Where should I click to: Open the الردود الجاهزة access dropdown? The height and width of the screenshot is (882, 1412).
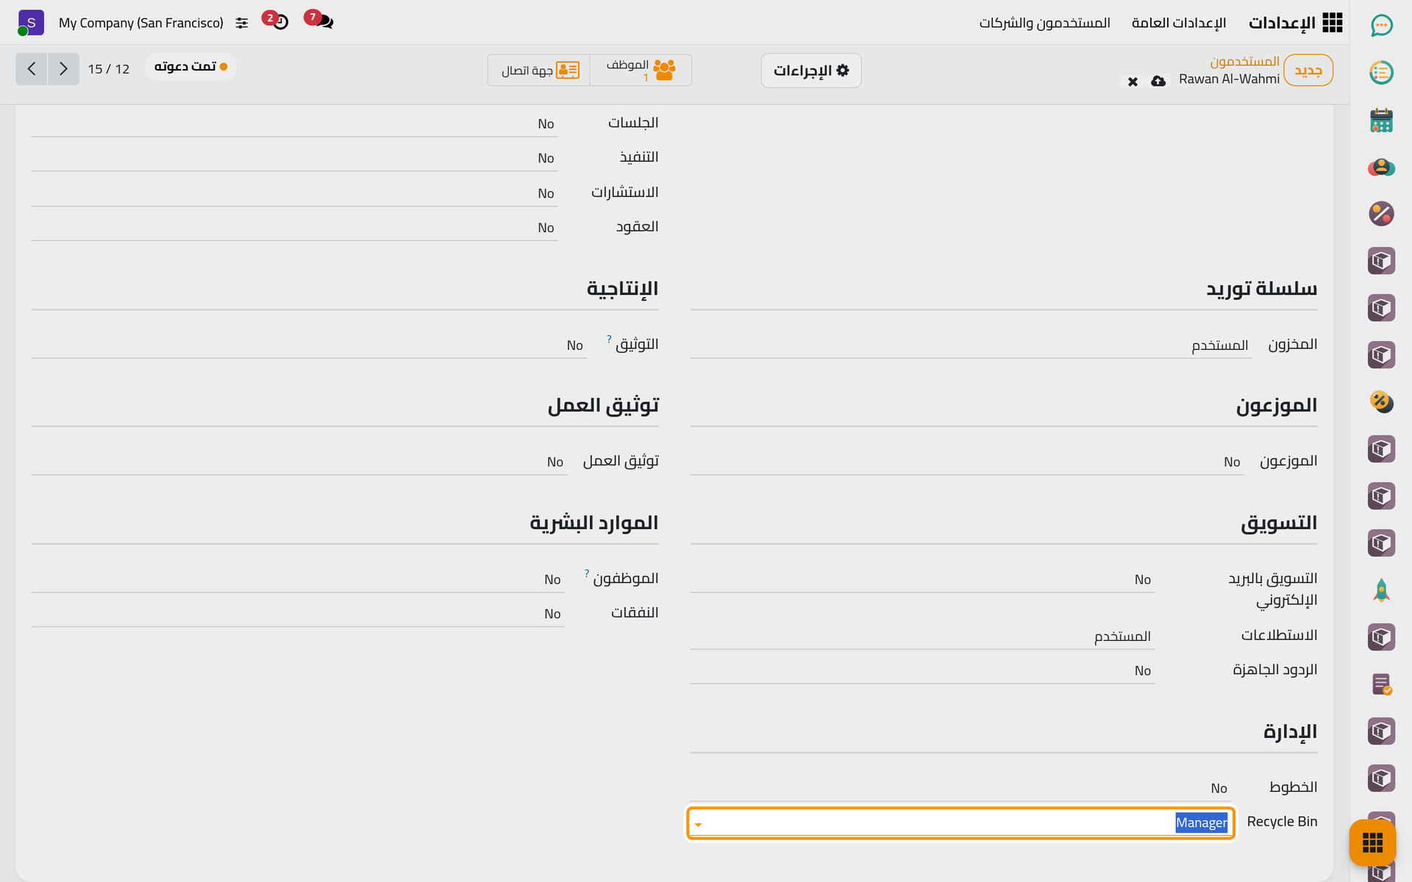pos(922,670)
